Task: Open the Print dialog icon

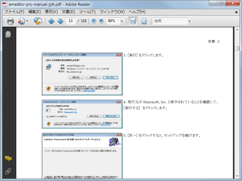Action: tap(10, 21)
